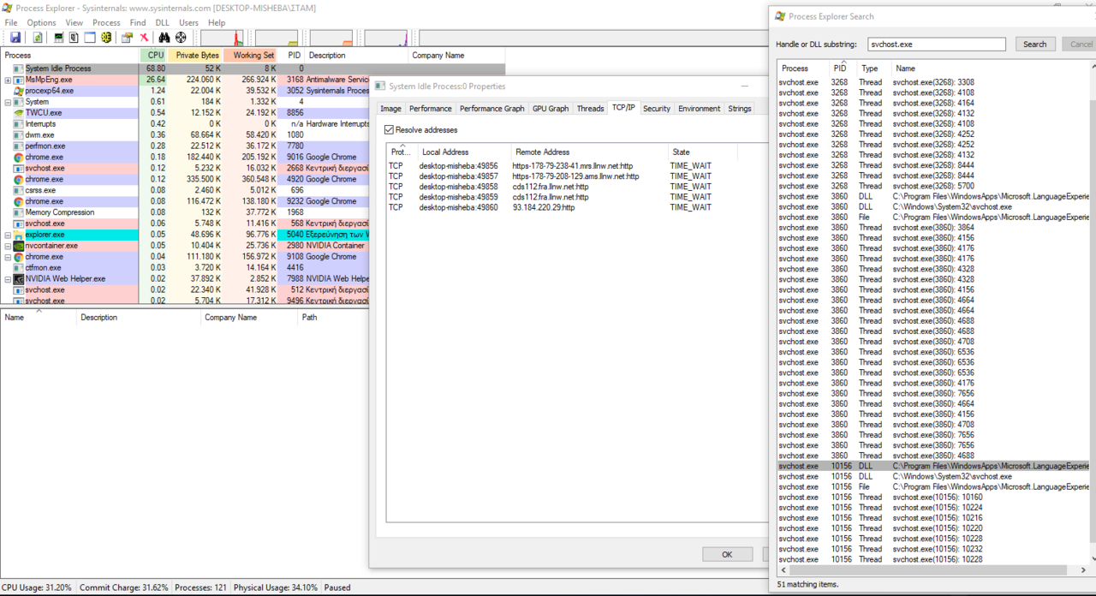Collapse the NVIDIA Web Helper.exe tree node
Image resolution: width=1096 pixels, height=596 pixels.
[x=8, y=279]
